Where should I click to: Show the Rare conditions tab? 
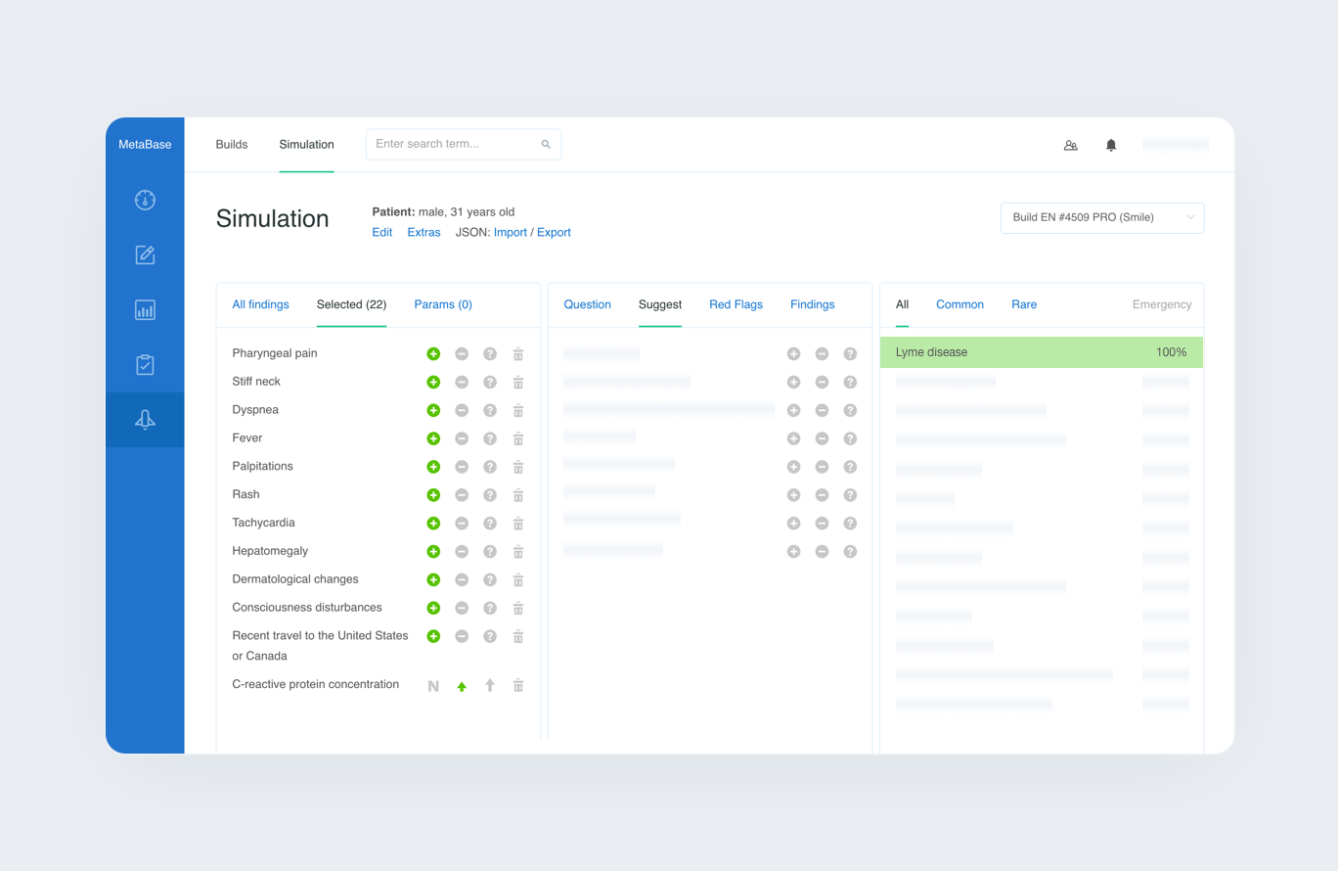tap(1024, 304)
